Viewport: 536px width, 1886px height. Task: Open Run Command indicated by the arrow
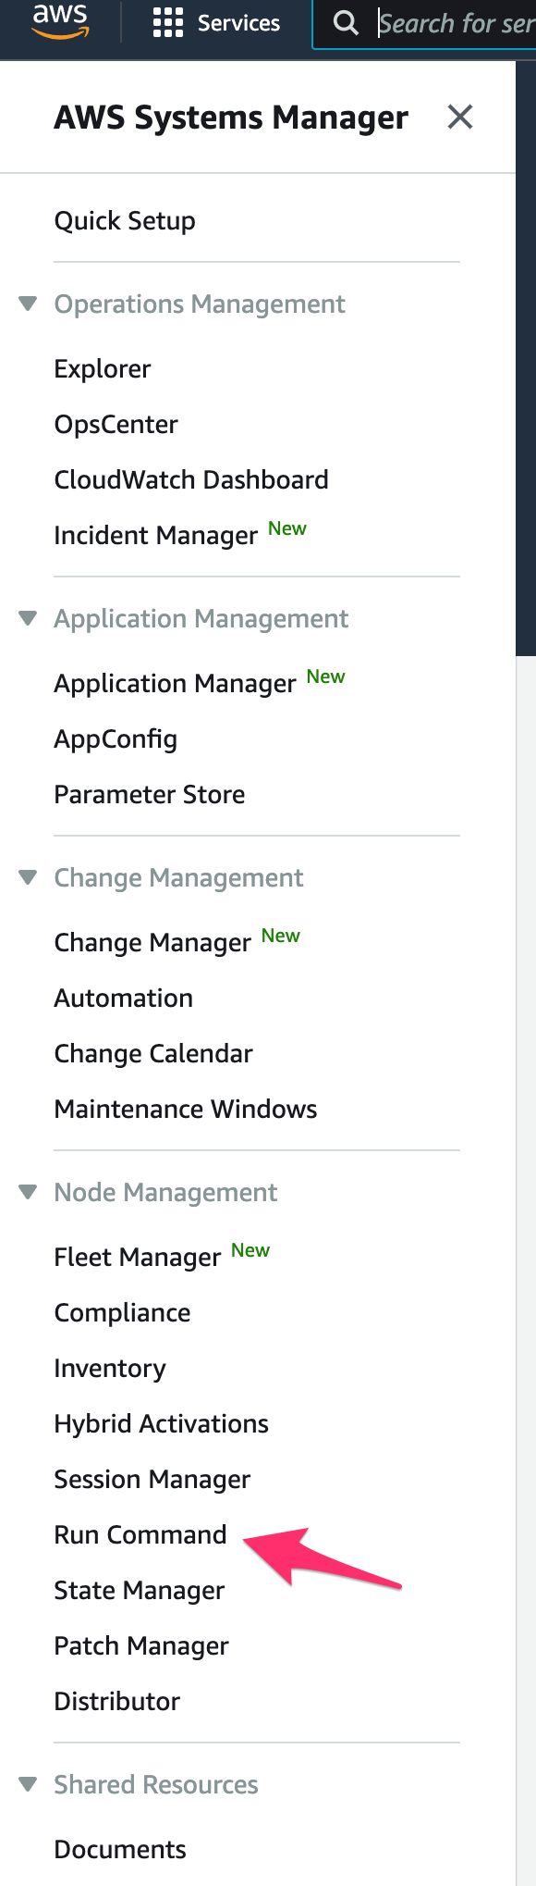click(140, 1534)
